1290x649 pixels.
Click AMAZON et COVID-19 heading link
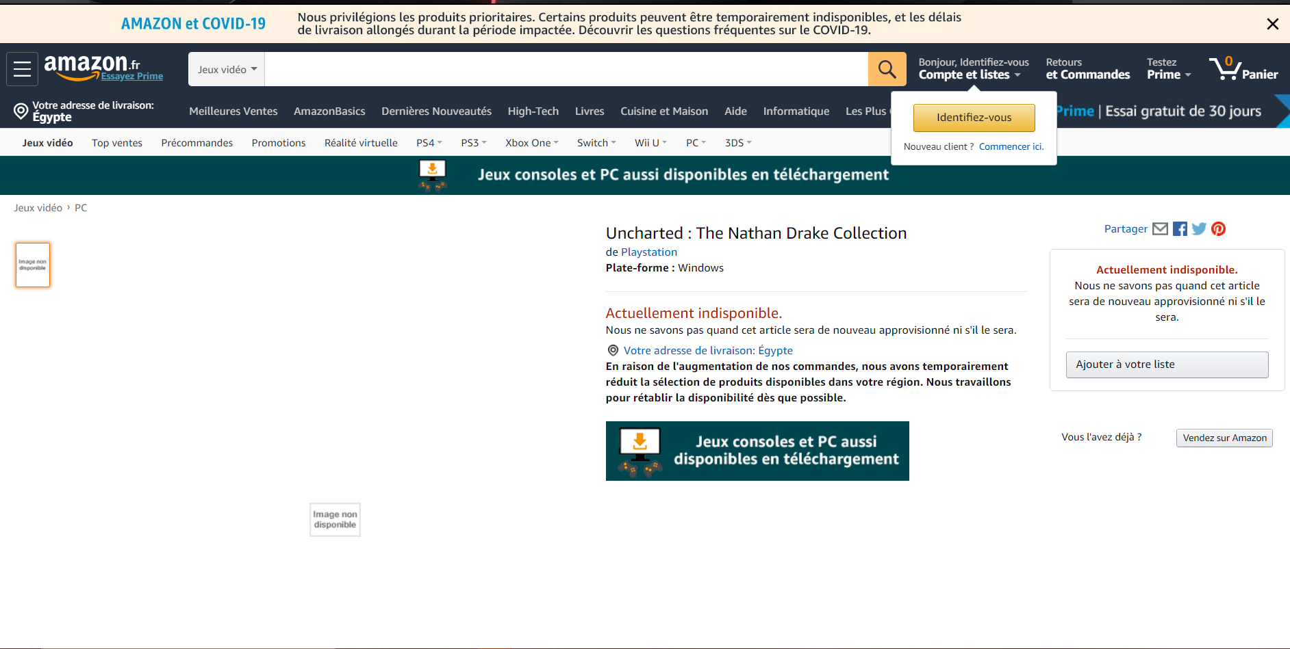tap(193, 24)
